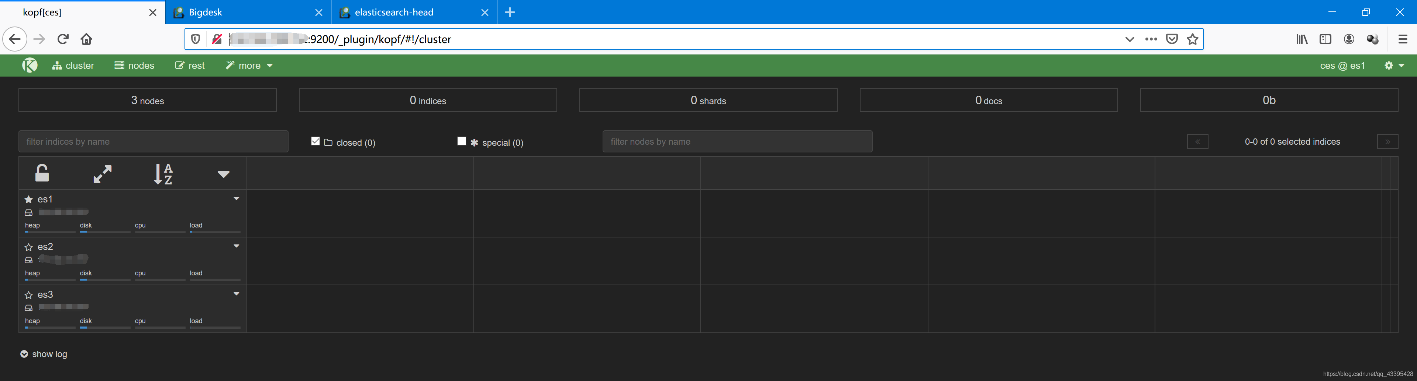This screenshot has width=1417, height=381.
Task: Click the 0 indices counter box
Action: point(428,100)
